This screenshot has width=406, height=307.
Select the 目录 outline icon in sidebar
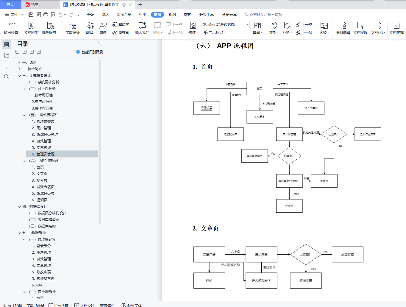[x=7, y=45]
